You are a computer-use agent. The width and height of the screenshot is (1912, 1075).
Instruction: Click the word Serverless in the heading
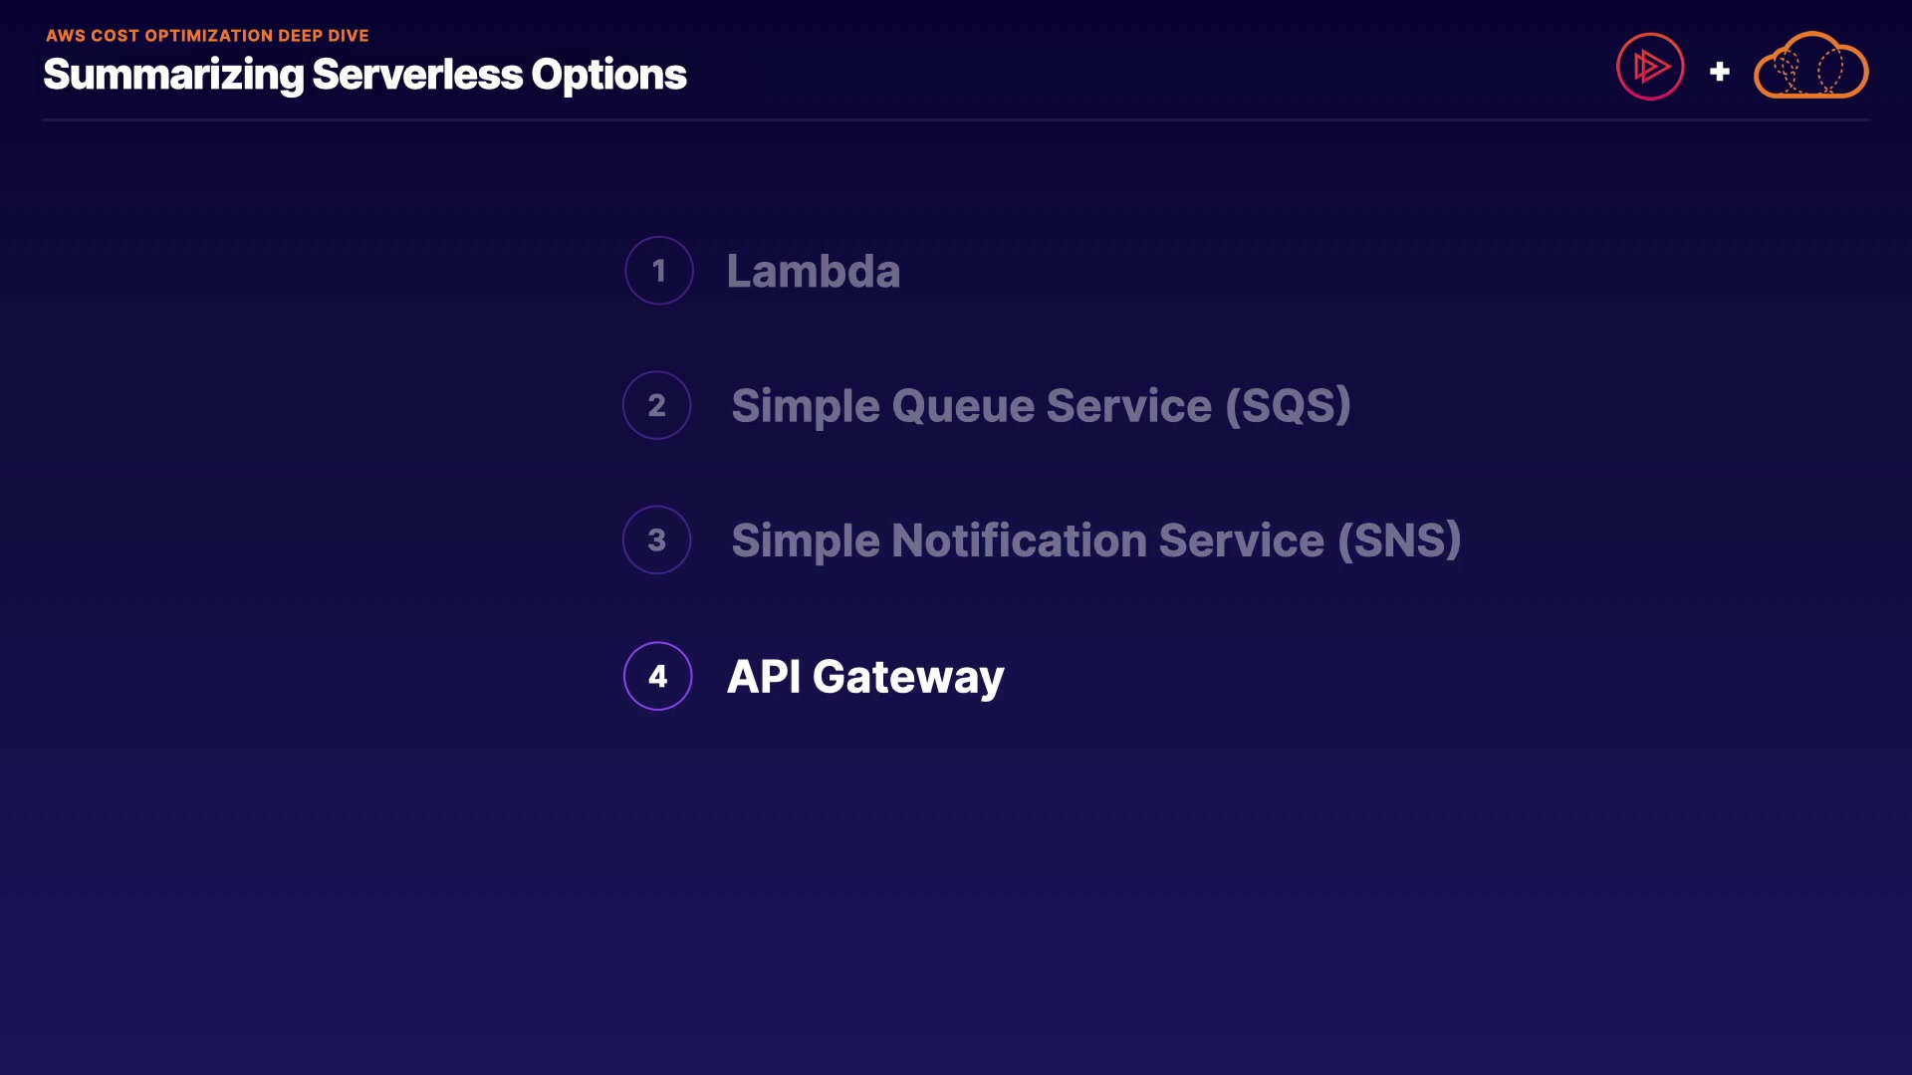pyautogui.click(x=417, y=75)
